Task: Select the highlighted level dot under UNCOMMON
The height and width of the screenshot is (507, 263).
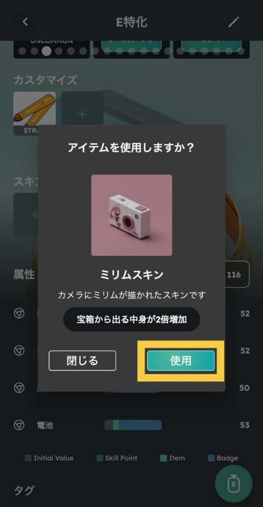Action: [x=46, y=51]
